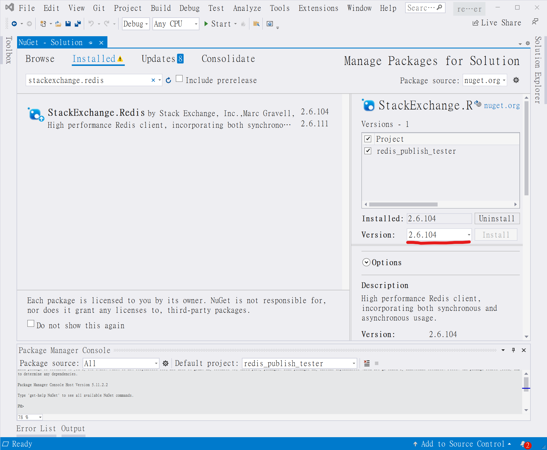Open nuget.org package source dropdown
547x450 pixels.
[485, 80]
